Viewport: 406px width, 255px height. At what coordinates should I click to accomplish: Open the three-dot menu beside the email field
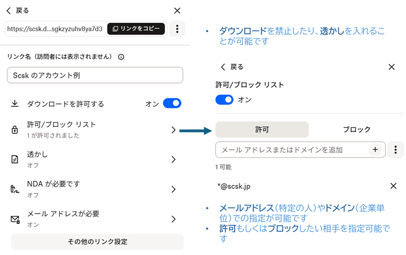[395, 149]
